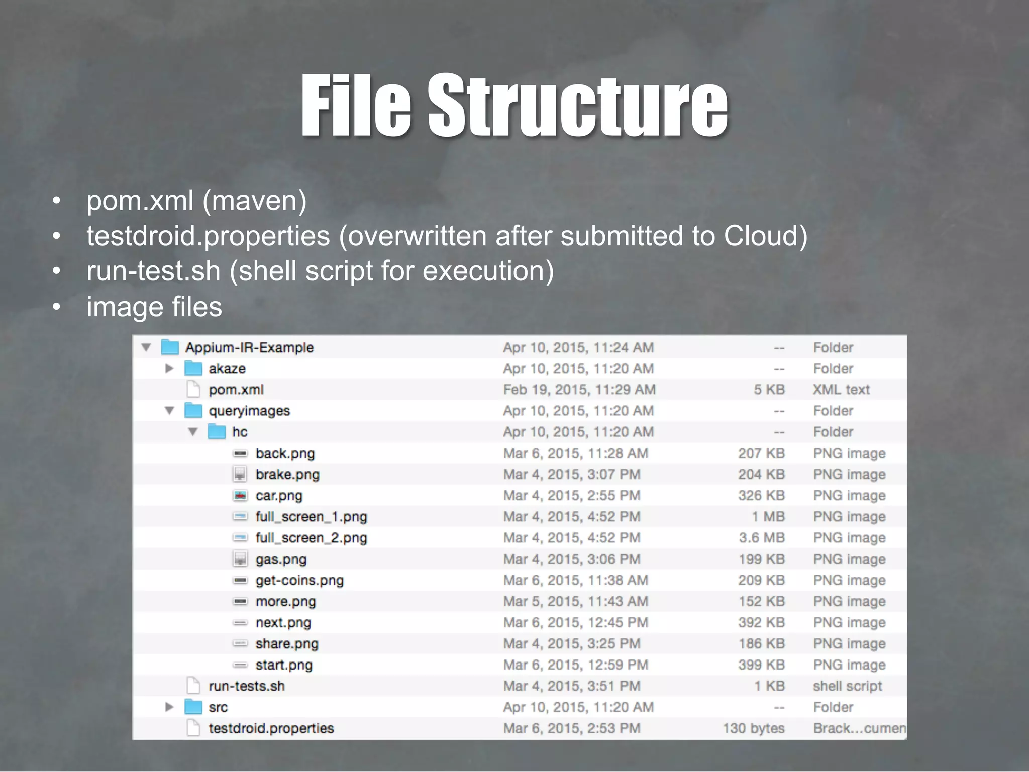1029x772 pixels.
Task: Select the next.png file name
Action: pyautogui.click(x=283, y=623)
